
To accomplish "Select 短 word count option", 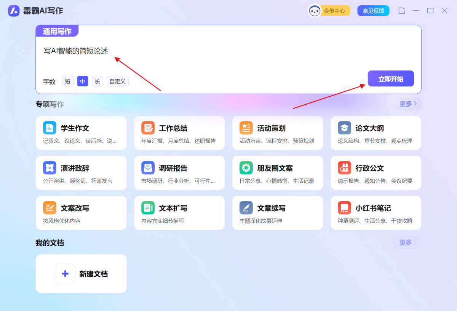I will (x=68, y=81).
